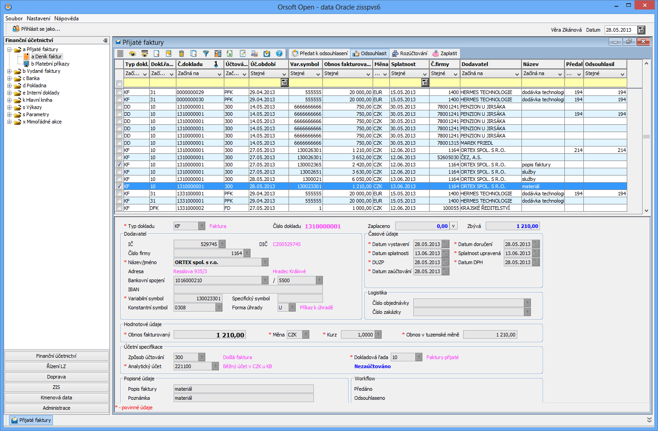Open calendar beside Datum vystavení field
The height and width of the screenshot is (431, 658).
pos(445,244)
